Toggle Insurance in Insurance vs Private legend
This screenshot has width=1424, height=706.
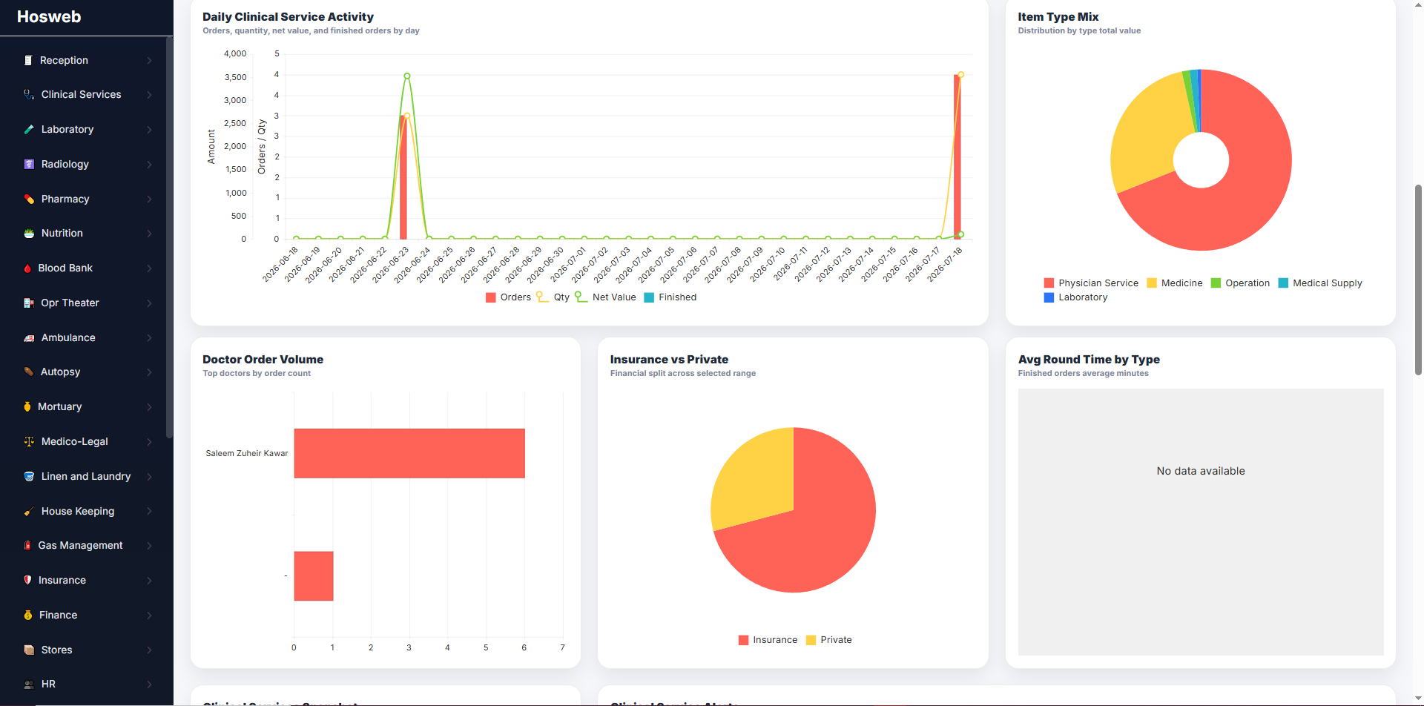pyautogui.click(x=768, y=640)
